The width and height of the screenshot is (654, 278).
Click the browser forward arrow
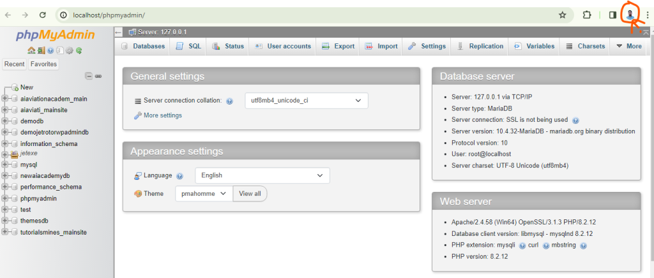click(25, 15)
